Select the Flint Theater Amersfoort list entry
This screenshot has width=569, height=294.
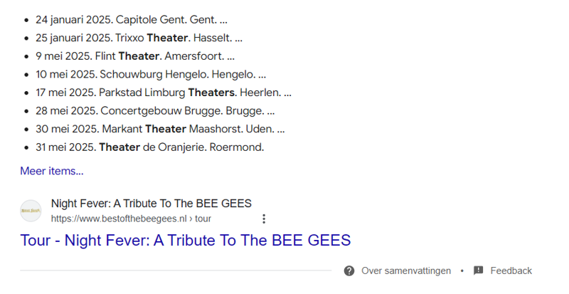(x=135, y=56)
